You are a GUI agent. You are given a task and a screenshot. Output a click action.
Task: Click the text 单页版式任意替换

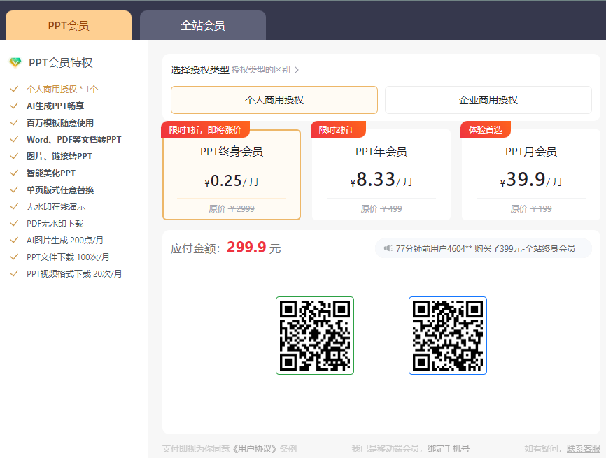[x=60, y=190]
